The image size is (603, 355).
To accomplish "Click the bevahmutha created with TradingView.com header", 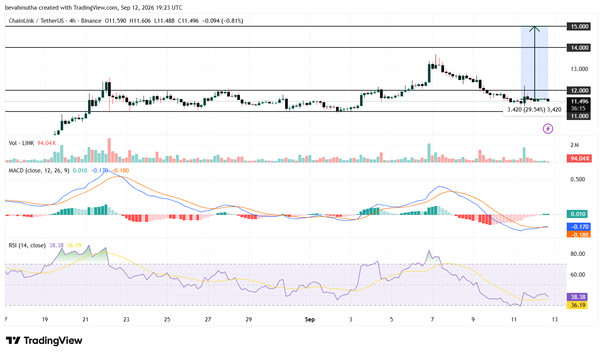I will point(94,8).
